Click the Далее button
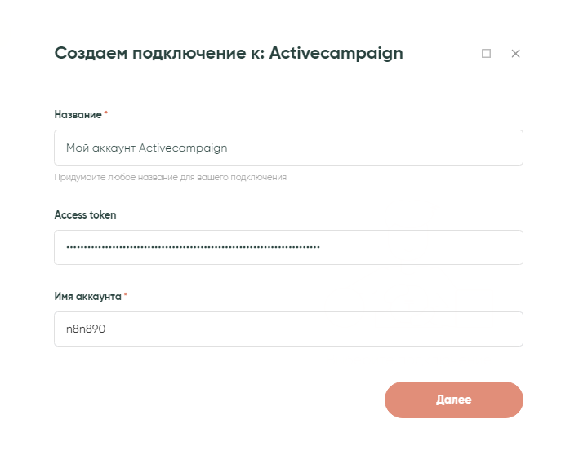This screenshot has height=468, width=579. [453, 400]
